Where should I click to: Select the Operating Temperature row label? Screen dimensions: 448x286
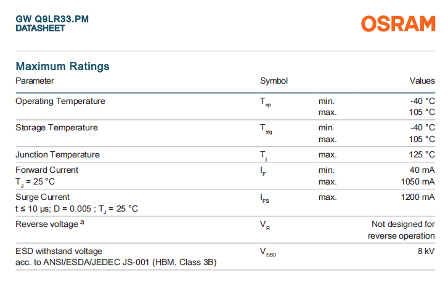pyautogui.click(x=60, y=101)
